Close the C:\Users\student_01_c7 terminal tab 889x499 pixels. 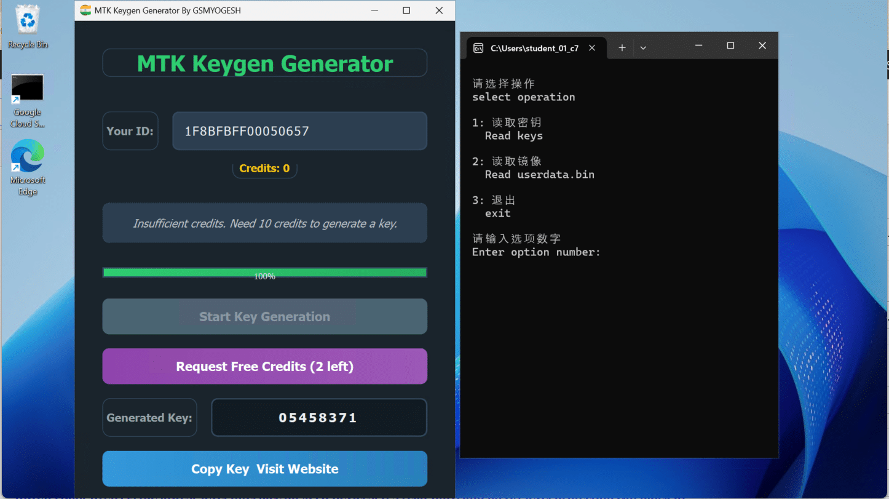point(592,48)
